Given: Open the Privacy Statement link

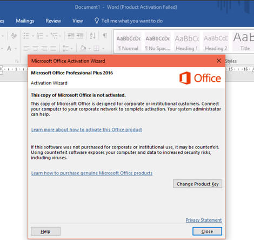Looking at the screenshot, I should [204, 220].
